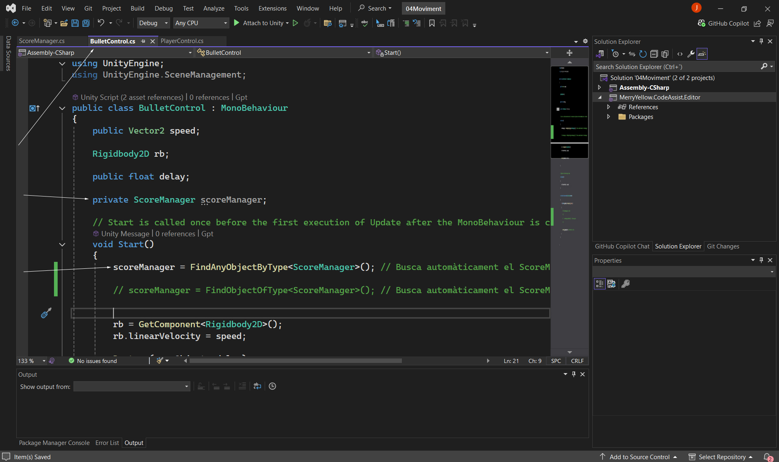Open the wrench Properties icon in Solution Explorer
779x462 pixels.
pos(691,54)
